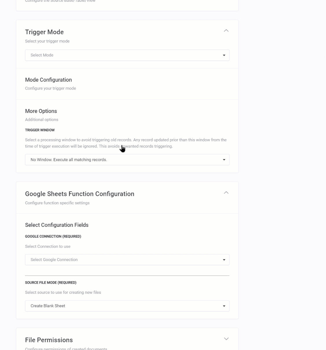Click 'Select Connection to use' helper text
Image resolution: width=326 pixels, height=350 pixels.
point(48,247)
